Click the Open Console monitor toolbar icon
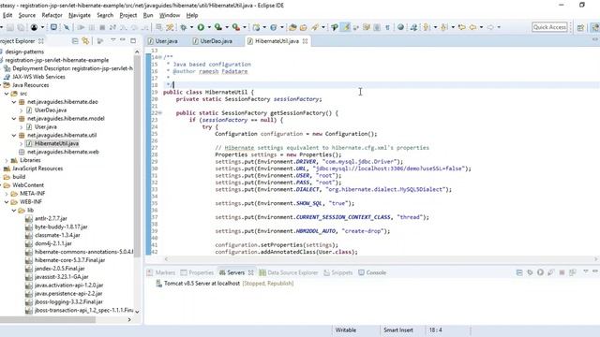 click(54, 27)
